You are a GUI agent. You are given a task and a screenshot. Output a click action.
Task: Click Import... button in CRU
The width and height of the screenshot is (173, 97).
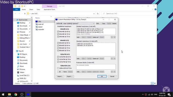60,76
